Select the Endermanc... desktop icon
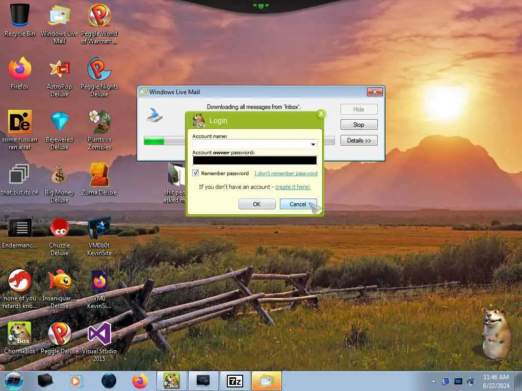Image resolution: width=522 pixels, height=391 pixels. click(x=20, y=233)
